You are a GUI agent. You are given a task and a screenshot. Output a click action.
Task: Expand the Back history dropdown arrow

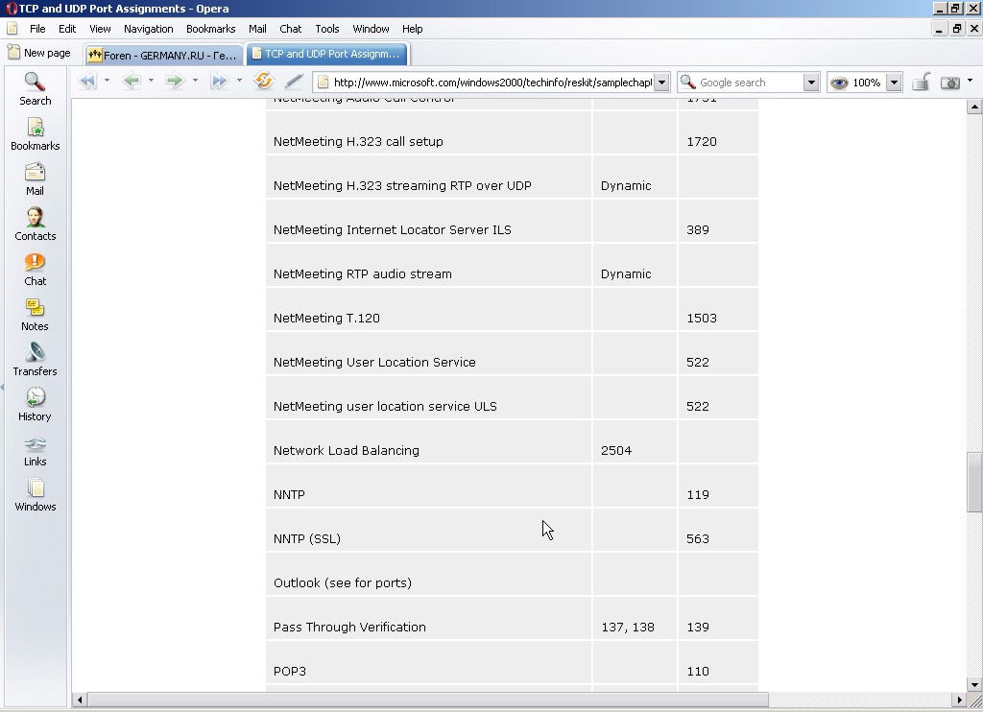click(x=151, y=81)
